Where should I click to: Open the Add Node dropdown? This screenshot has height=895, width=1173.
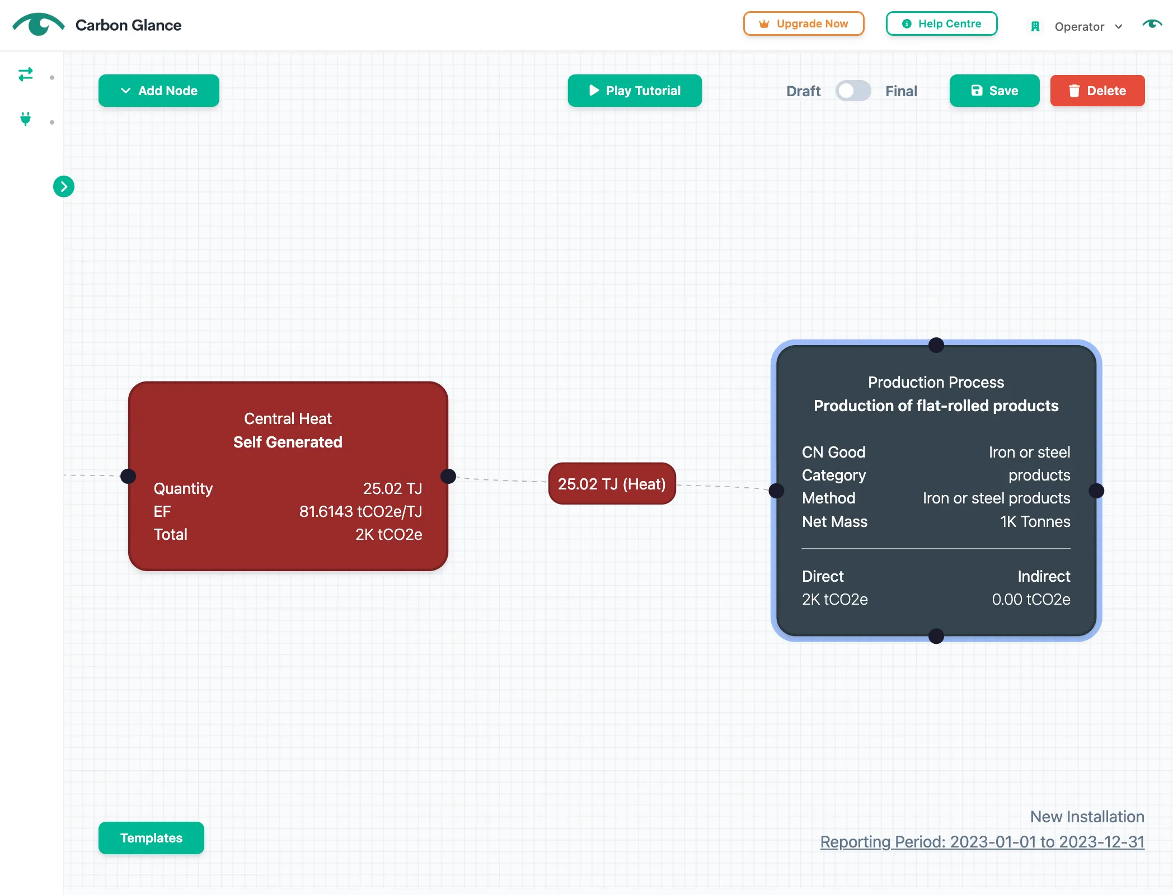pyautogui.click(x=159, y=91)
